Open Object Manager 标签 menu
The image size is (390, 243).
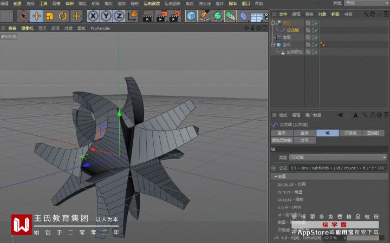coord(335,14)
